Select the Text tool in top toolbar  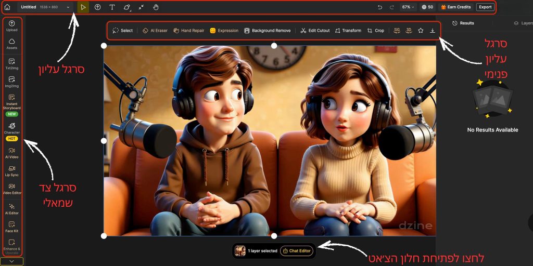tap(112, 7)
